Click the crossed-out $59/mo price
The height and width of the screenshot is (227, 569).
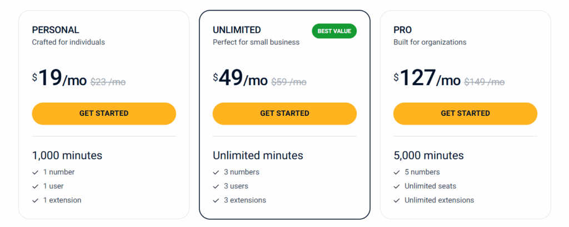click(x=288, y=82)
